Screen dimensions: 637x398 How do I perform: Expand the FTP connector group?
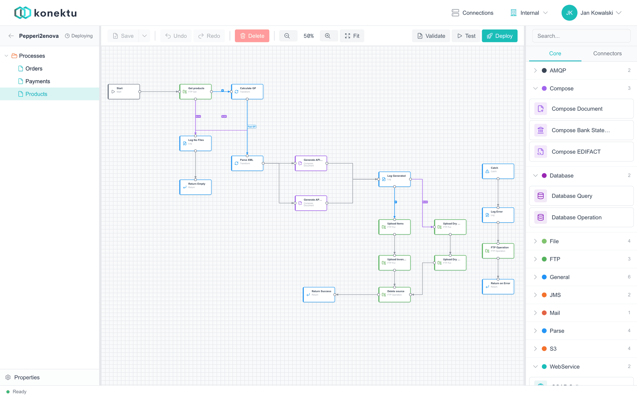(535, 259)
